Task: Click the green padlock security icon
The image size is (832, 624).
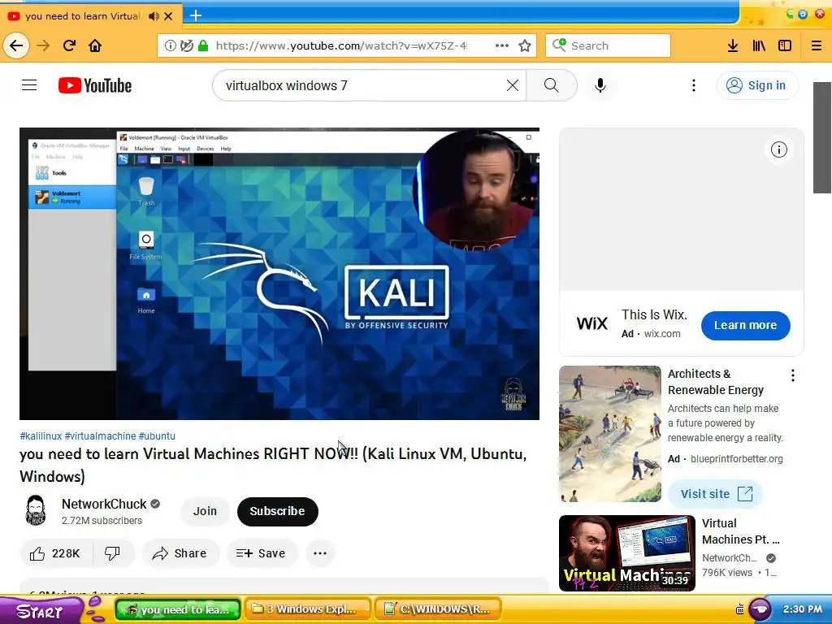Action: pos(202,45)
